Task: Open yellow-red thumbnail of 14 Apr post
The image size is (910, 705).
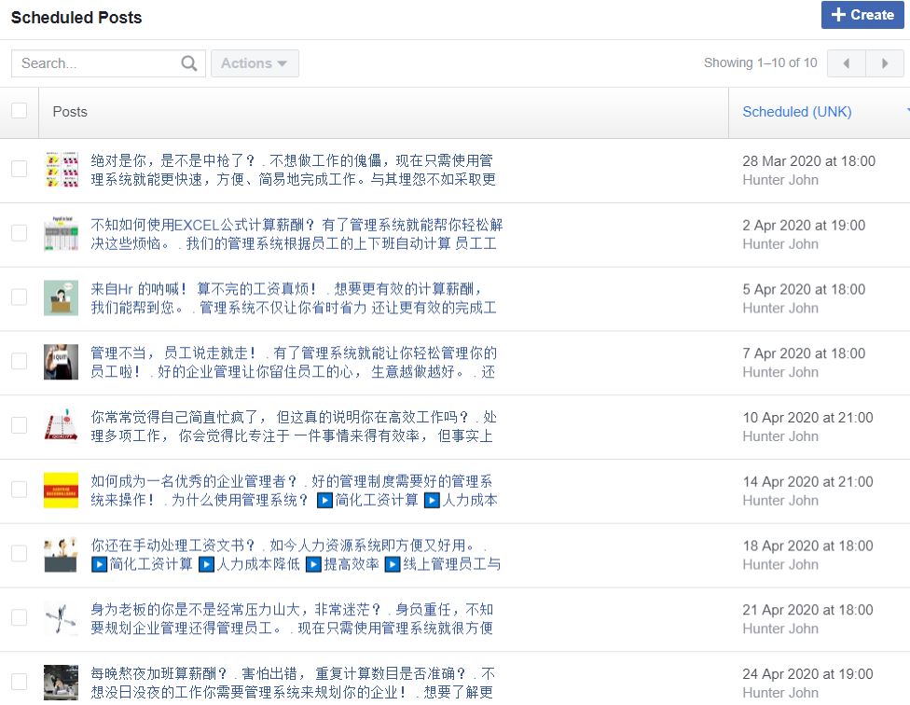Action: (x=61, y=490)
